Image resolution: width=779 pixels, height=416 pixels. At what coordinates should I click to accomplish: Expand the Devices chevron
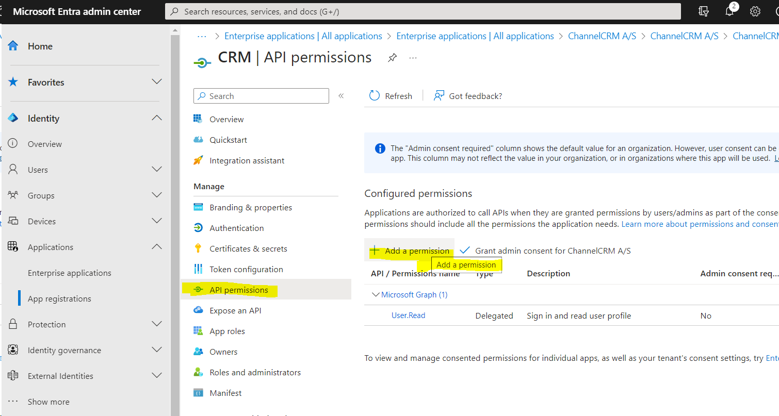coord(157,221)
